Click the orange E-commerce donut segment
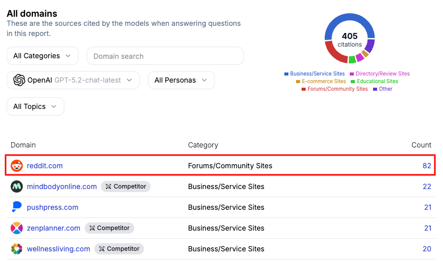The width and height of the screenshot is (443, 261). click(x=365, y=54)
